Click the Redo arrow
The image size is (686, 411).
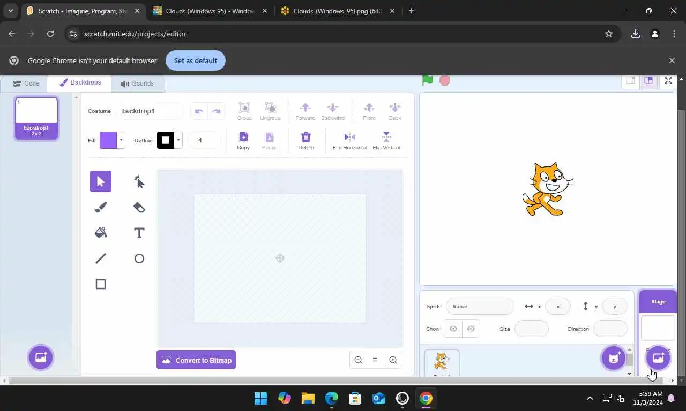click(x=217, y=111)
